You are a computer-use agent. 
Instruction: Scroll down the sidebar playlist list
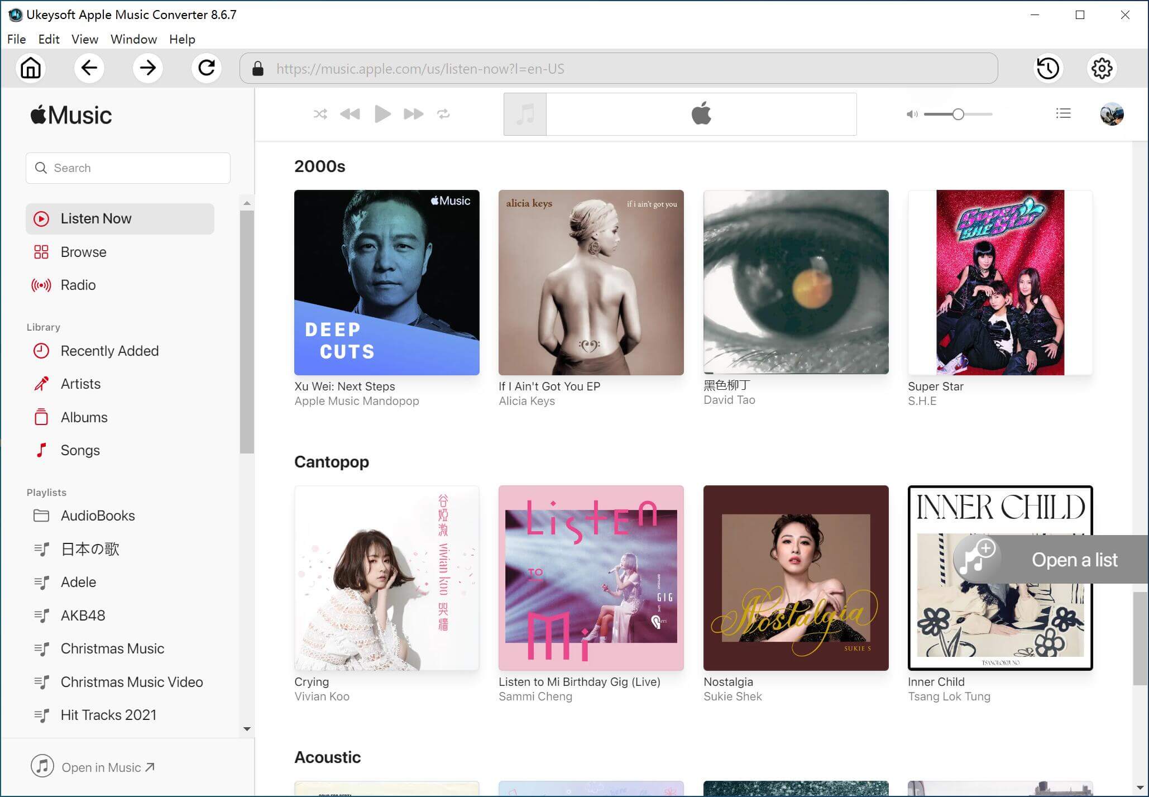(246, 728)
